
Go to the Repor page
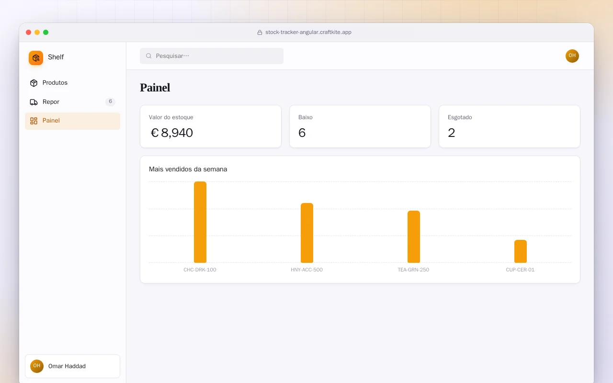(x=72, y=102)
